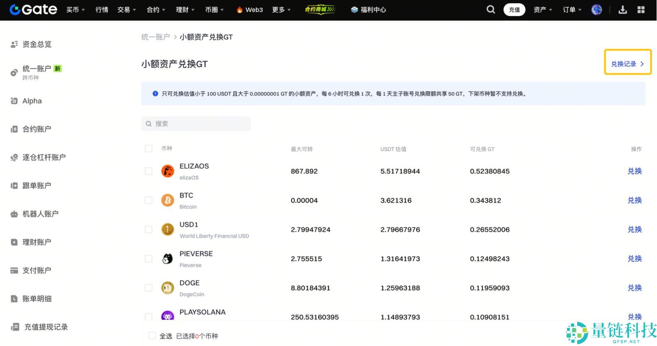
Task: Expand the 合约 dropdown menu
Action: (x=156, y=10)
